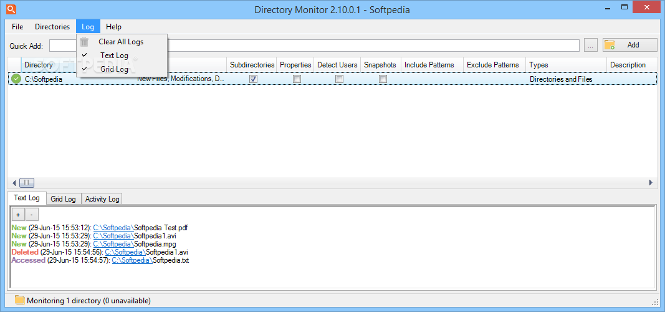Image resolution: width=665 pixels, height=312 pixels.
Task: Click the Subdirectories column header
Action: pyautogui.click(x=252, y=65)
